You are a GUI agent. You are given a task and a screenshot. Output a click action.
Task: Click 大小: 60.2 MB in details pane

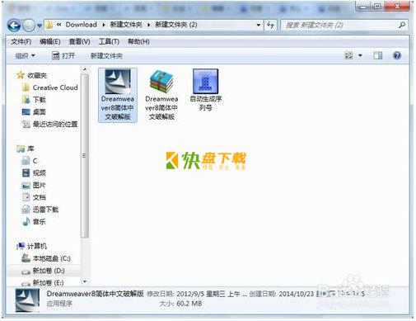click(x=180, y=304)
